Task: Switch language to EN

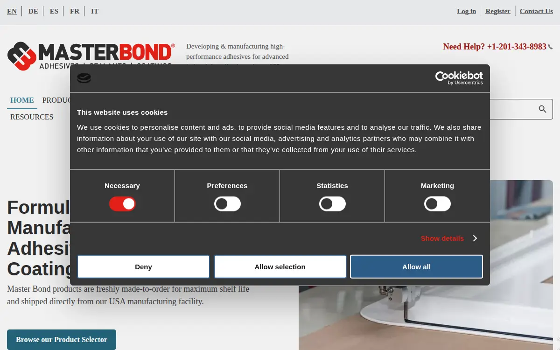Action: (12, 11)
